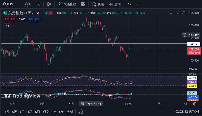Set the range to 1月
Screen dimensions: 202x116
pos(22,112)
